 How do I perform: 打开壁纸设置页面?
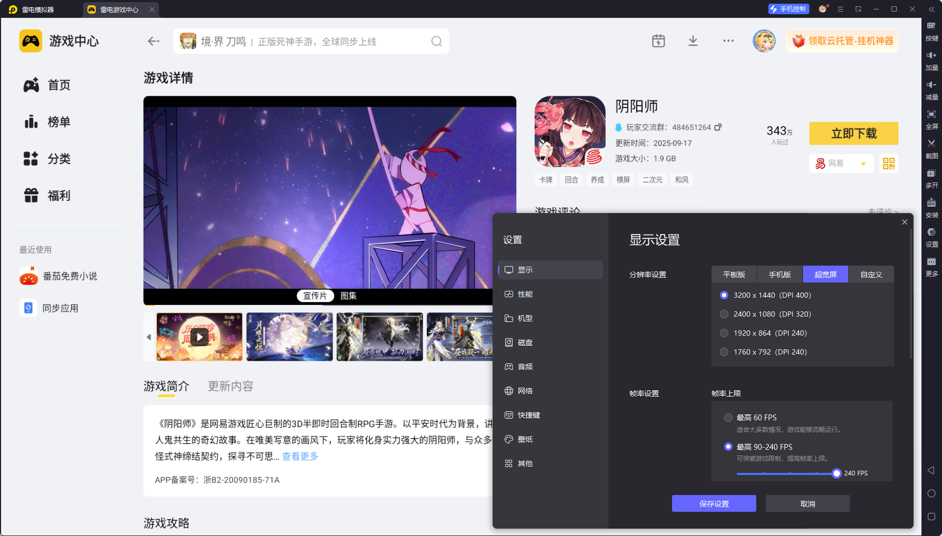(x=524, y=439)
